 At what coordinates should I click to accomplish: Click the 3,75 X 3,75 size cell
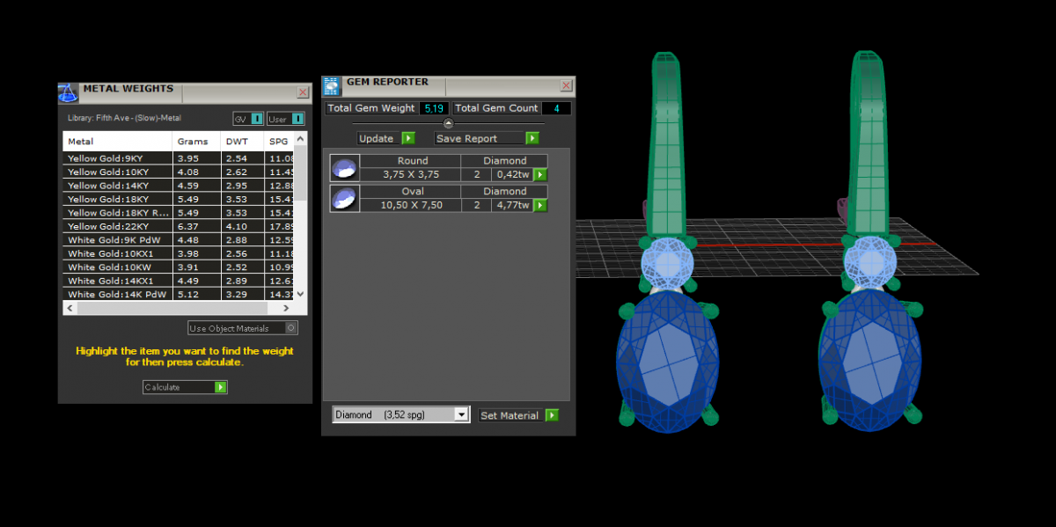410,175
